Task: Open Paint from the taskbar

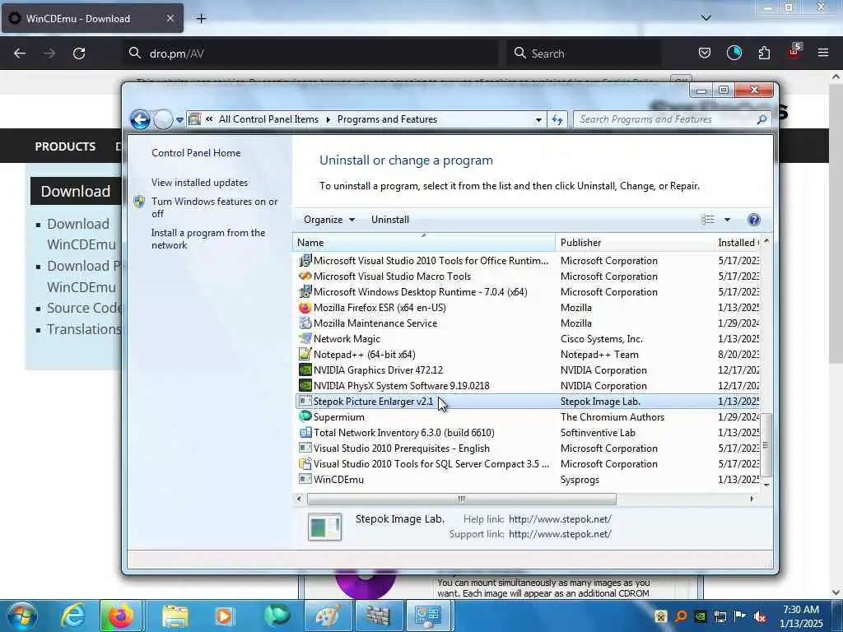Action: pos(328,616)
